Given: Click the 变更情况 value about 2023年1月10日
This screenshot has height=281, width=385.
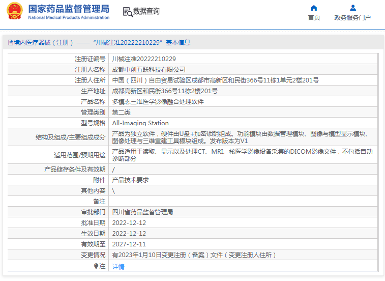Looking at the screenshot, I should [x=194, y=255].
